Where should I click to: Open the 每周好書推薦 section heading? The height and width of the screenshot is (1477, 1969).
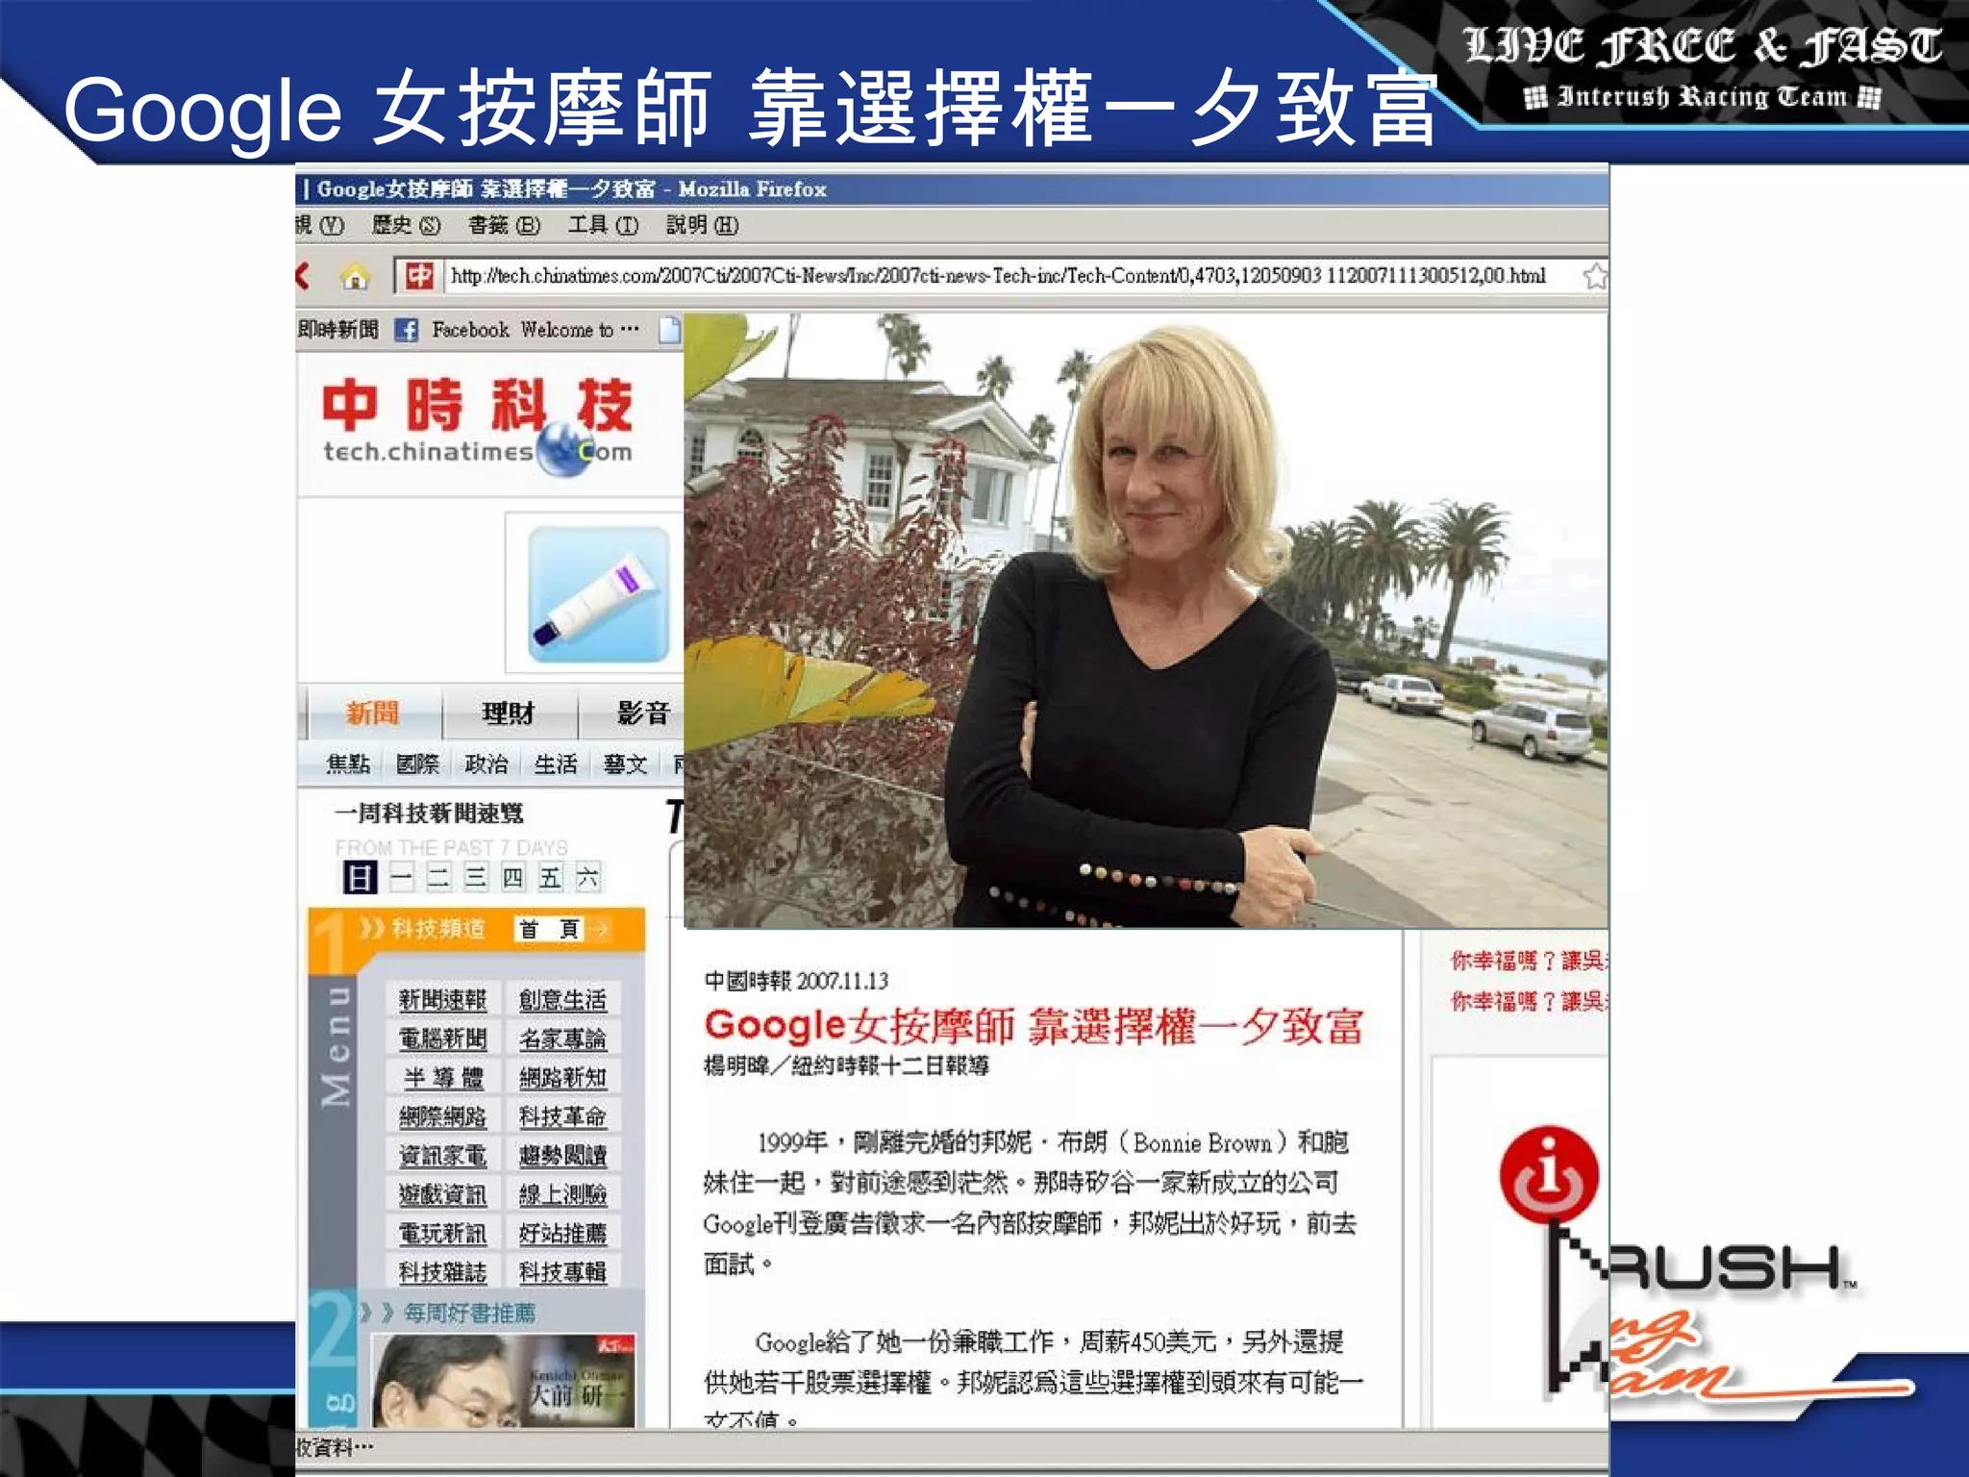(x=469, y=1314)
